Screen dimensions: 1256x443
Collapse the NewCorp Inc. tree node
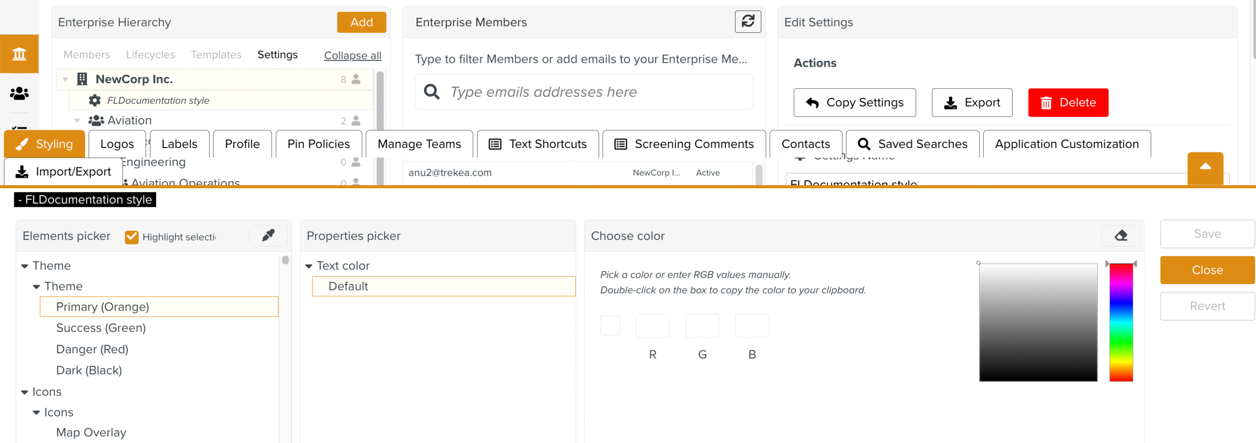click(65, 79)
